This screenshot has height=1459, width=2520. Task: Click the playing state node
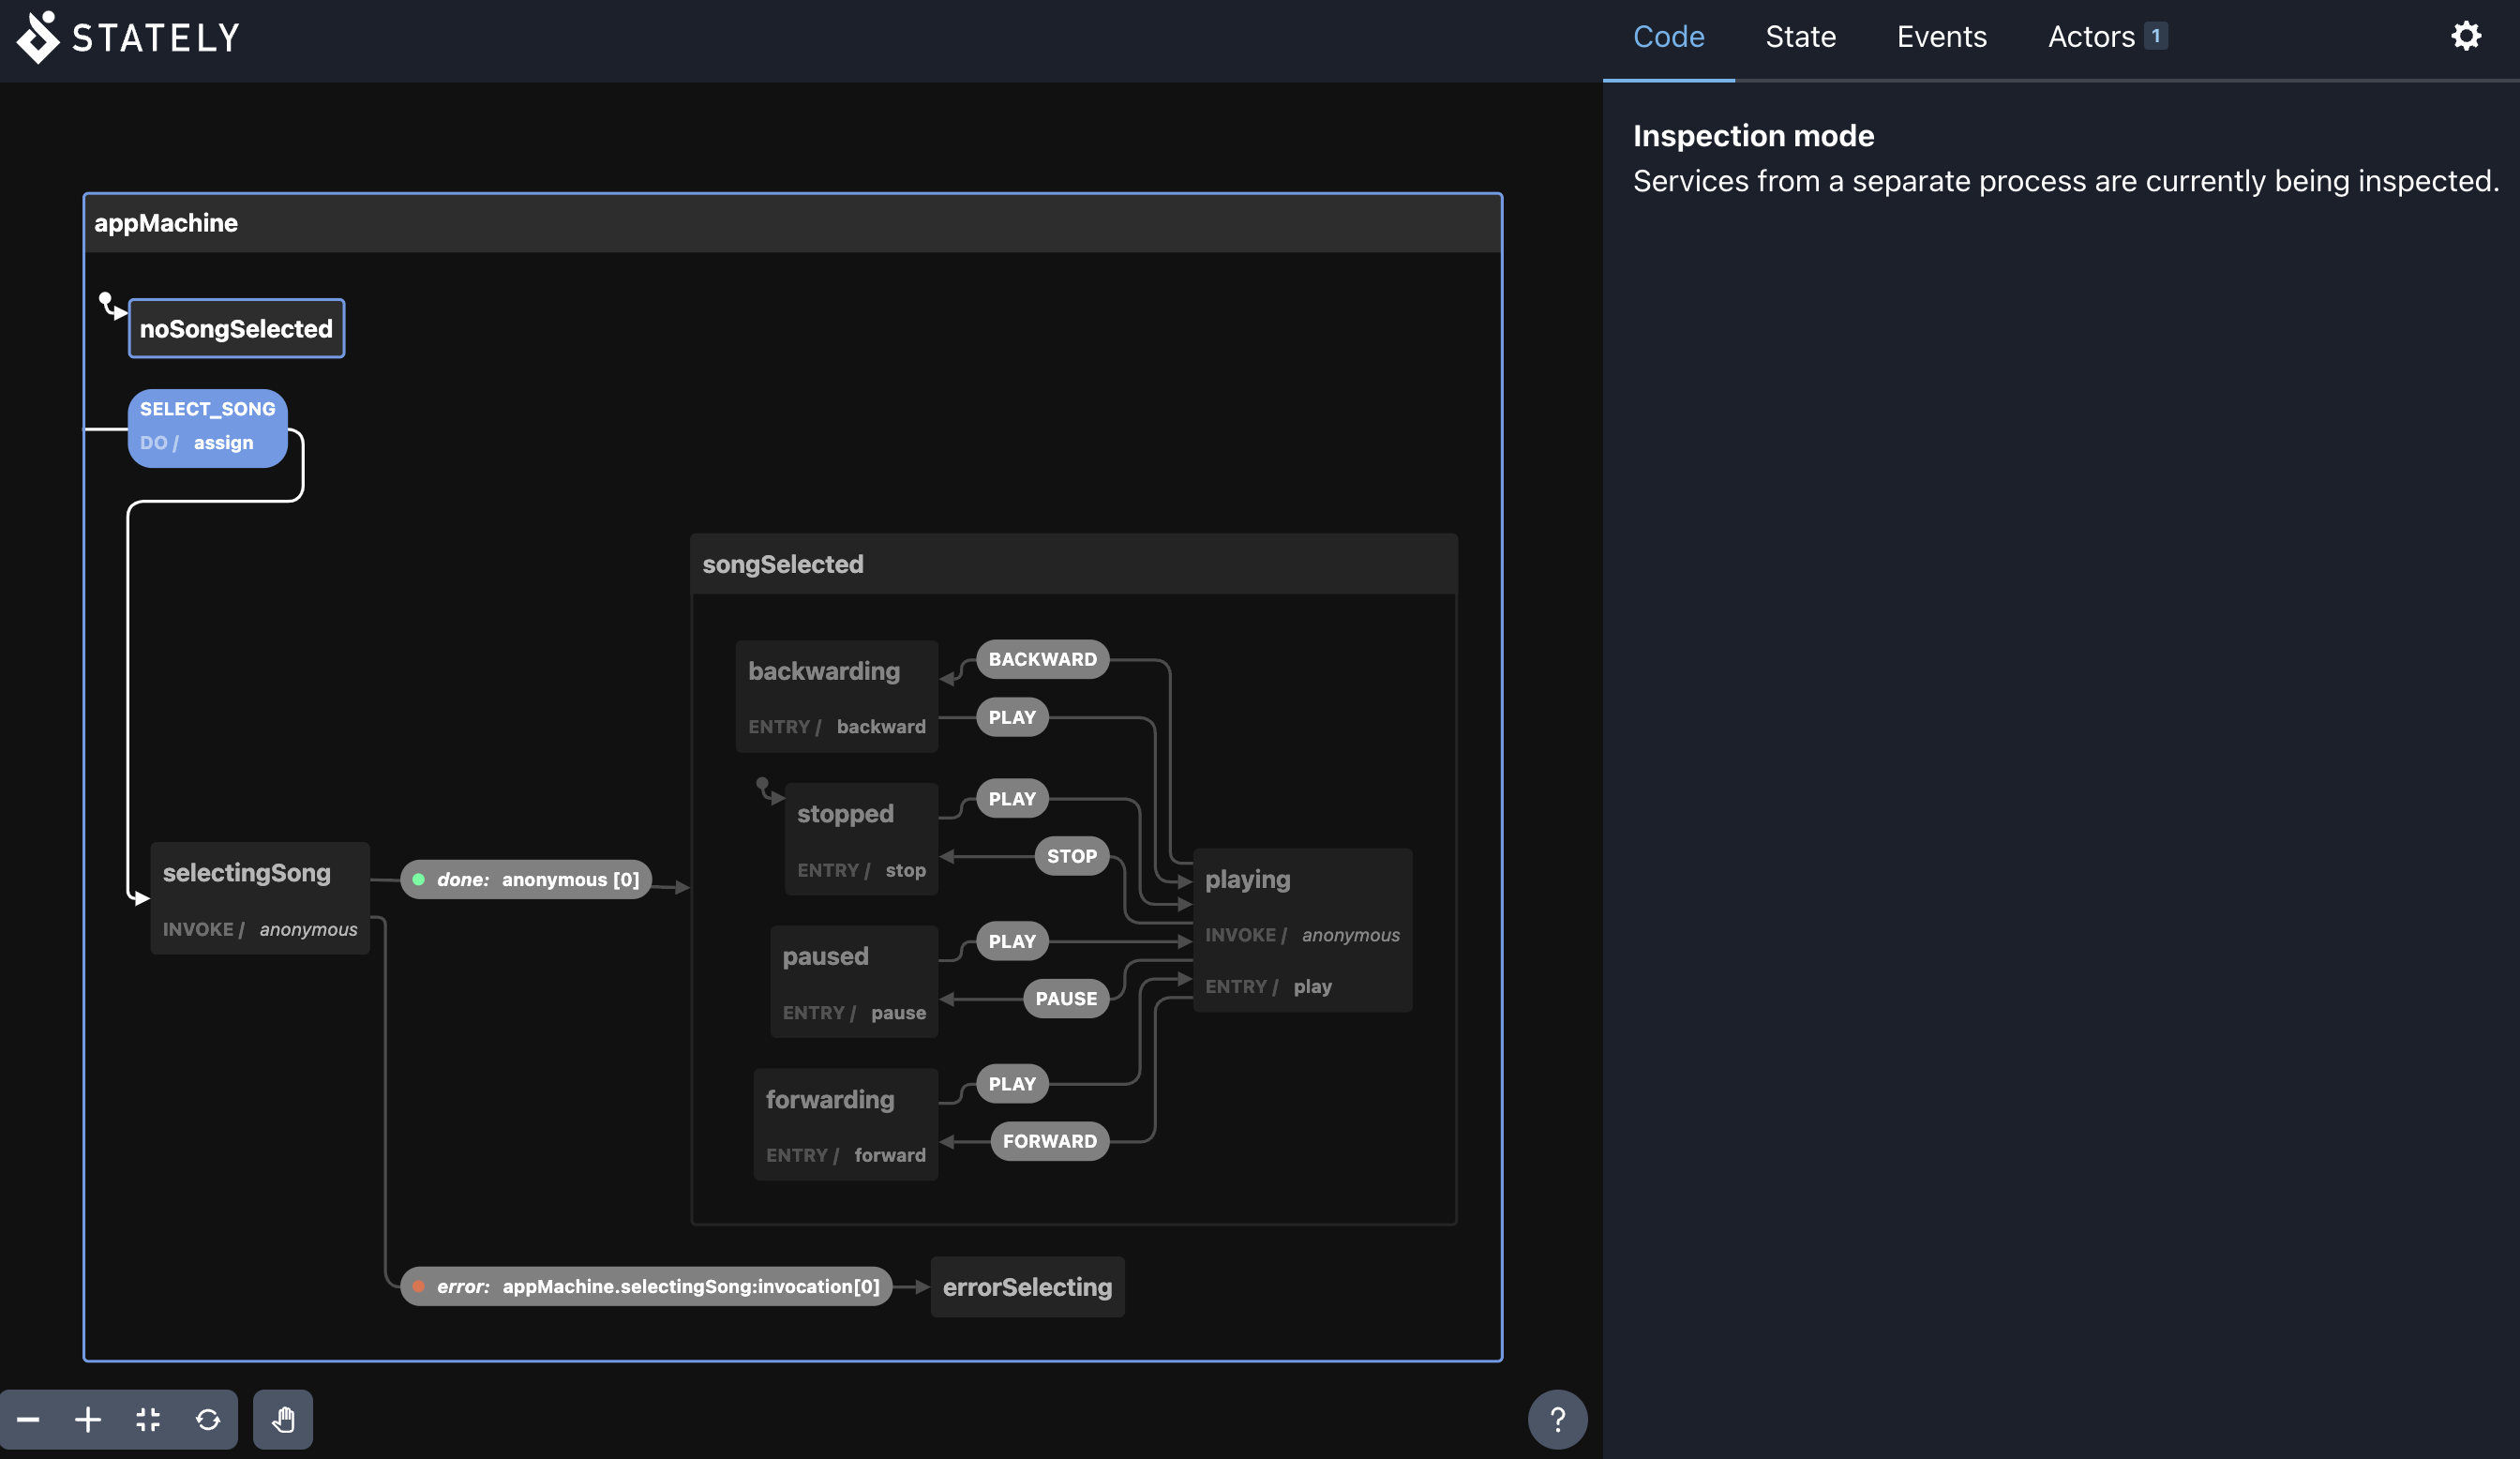[1302, 930]
